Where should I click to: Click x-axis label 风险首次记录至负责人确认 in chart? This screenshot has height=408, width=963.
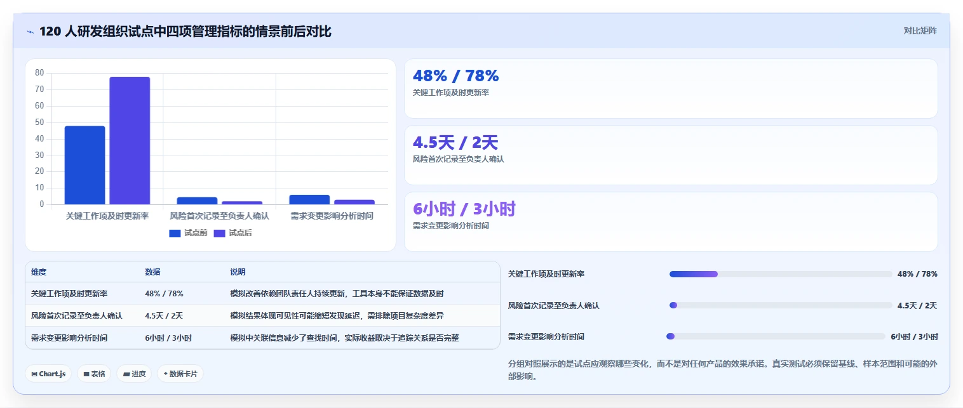(220, 216)
